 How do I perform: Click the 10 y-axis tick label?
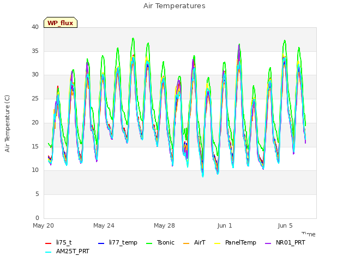(35, 170)
